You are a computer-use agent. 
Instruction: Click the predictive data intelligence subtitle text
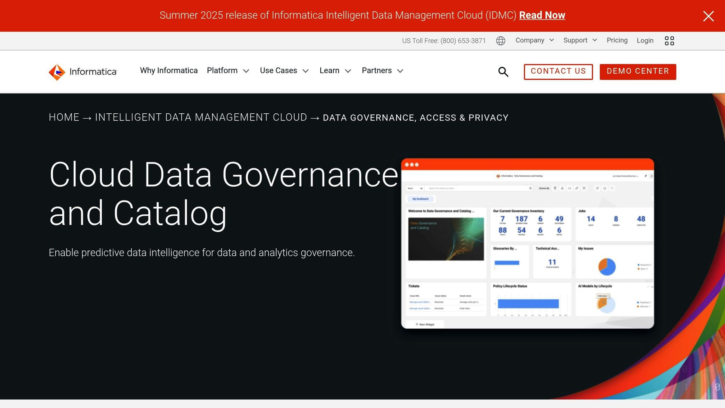coord(202,253)
